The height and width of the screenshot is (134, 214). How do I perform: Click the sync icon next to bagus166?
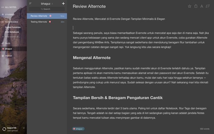point(4,129)
